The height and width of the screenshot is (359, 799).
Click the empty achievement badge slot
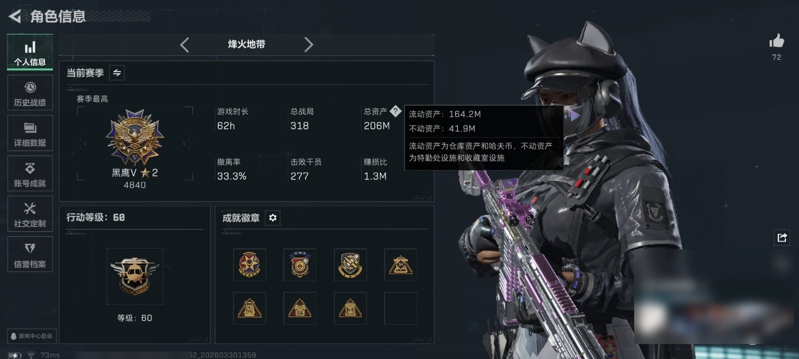click(x=400, y=308)
